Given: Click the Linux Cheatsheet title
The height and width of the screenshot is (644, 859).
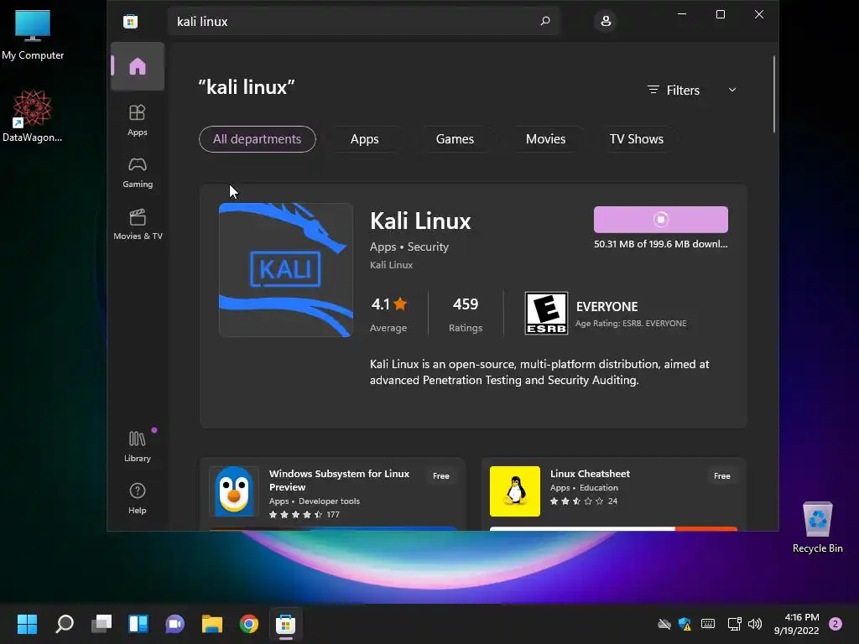Looking at the screenshot, I should pos(590,474).
